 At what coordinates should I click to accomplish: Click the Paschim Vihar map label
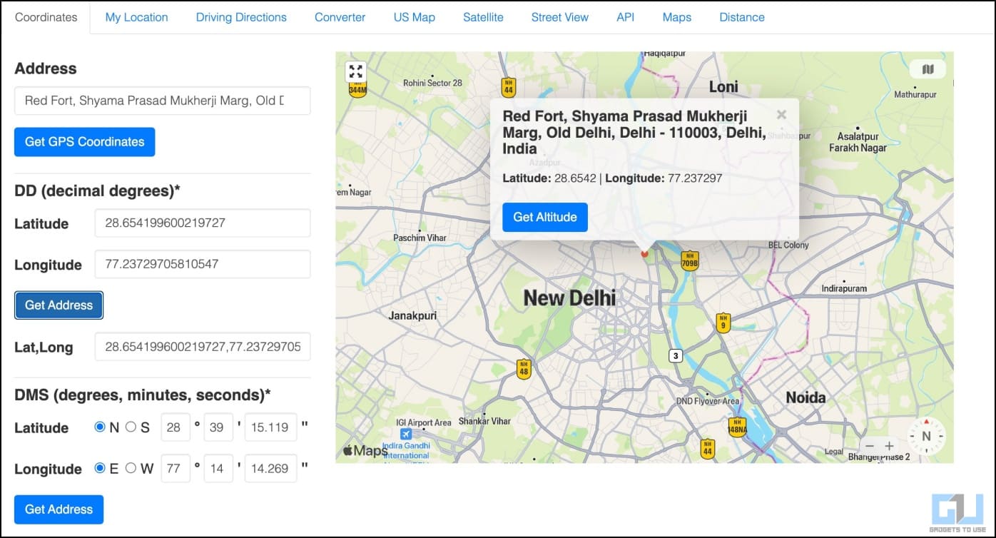coord(420,238)
